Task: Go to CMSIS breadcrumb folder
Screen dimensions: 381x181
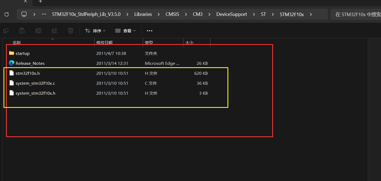Action: point(172,14)
